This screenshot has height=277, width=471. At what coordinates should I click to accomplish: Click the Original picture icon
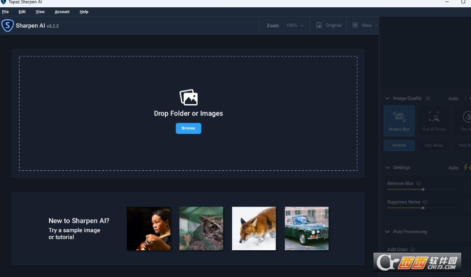pyautogui.click(x=319, y=25)
